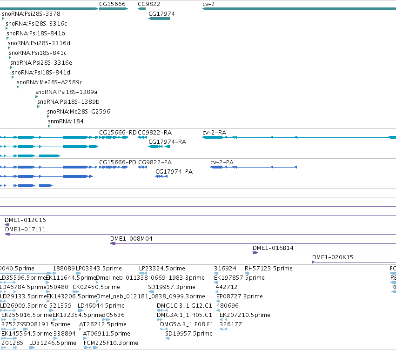Click EST 150480 label

pyautogui.click(x=57, y=287)
